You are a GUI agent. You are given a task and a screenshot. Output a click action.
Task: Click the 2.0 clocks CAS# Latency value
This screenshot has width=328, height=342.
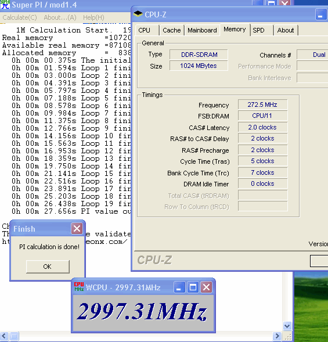[x=262, y=127]
